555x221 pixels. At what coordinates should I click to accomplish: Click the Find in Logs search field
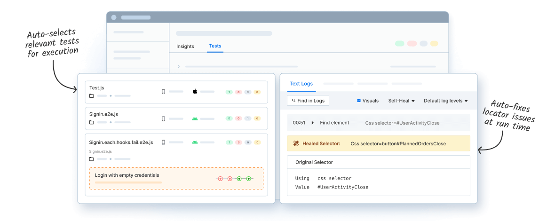(308, 101)
